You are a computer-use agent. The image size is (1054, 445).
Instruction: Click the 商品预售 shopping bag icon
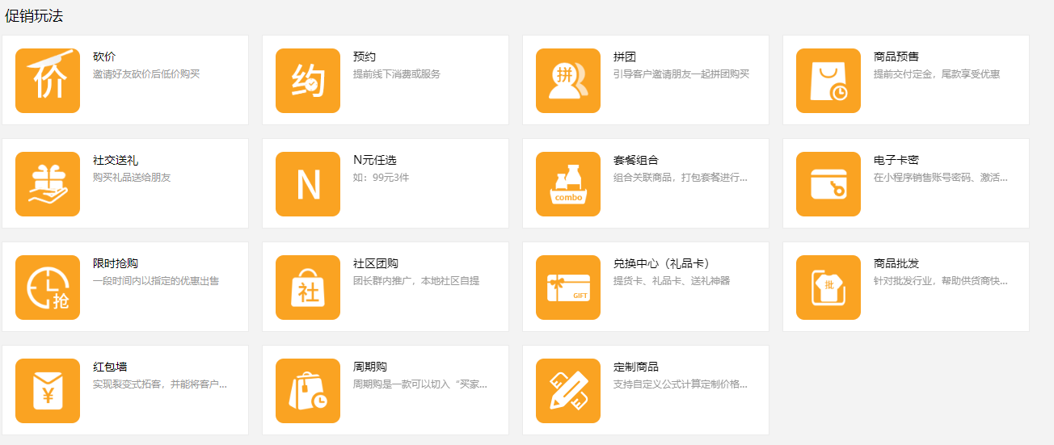(x=828, y=81)
